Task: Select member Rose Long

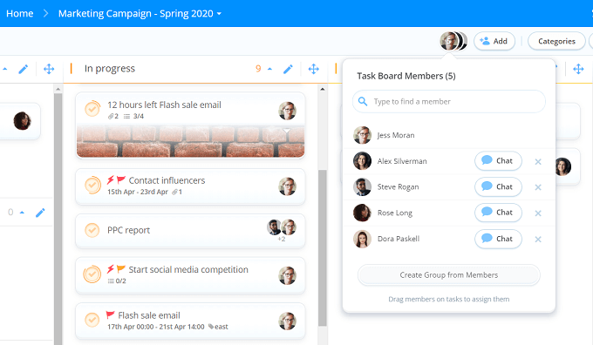Action: click(x=395, y=213)
